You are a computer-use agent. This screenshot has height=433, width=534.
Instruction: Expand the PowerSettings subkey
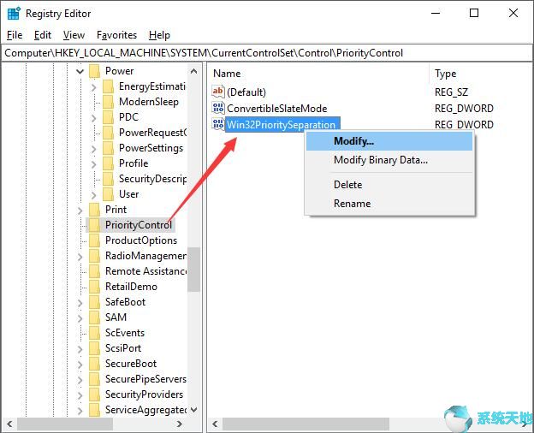(x=94, y=148)
